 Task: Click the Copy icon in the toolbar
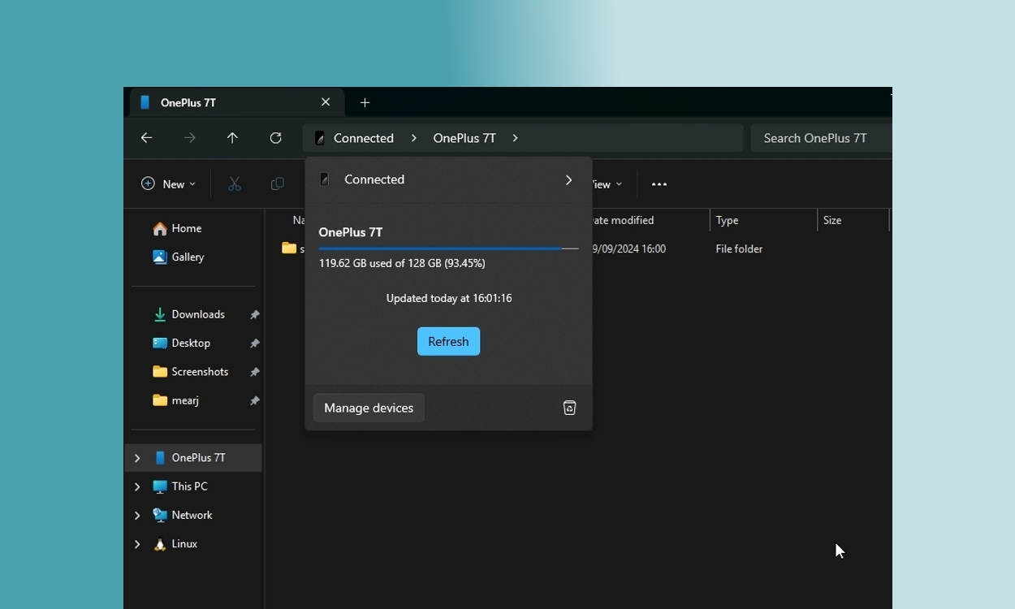[277, 184]
